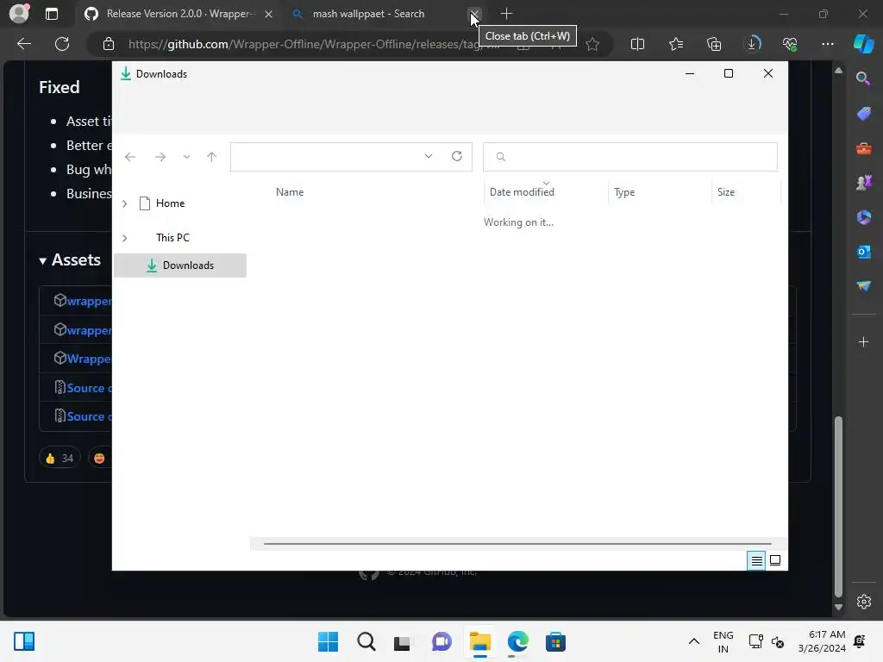
Task: Switch Explorer to details view
Action: 756,560
